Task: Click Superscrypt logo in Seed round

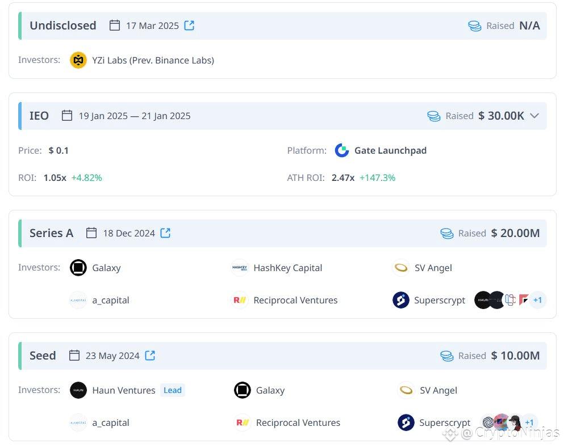Action: tap(406, 422)
